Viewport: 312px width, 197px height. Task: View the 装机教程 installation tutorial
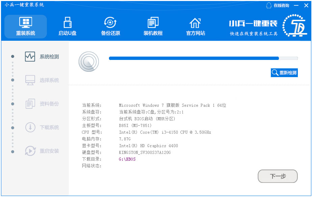point(152,26)
